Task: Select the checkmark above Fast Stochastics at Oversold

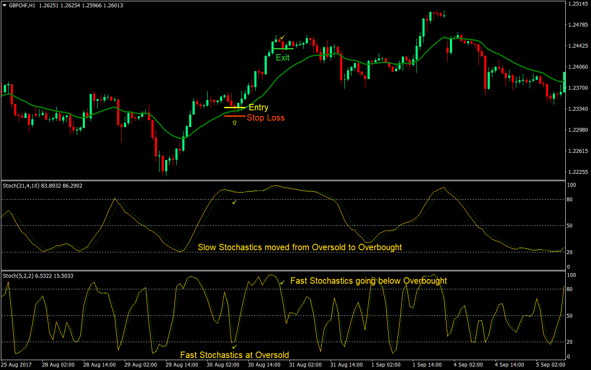Action: (x=234, y=346)
